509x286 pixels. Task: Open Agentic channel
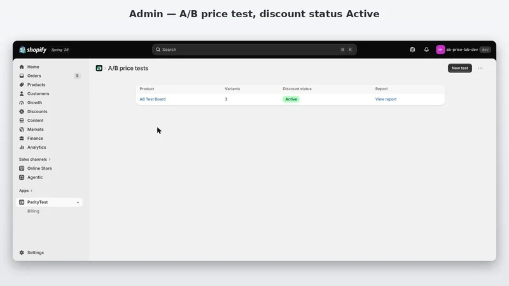tap(35, 177)
